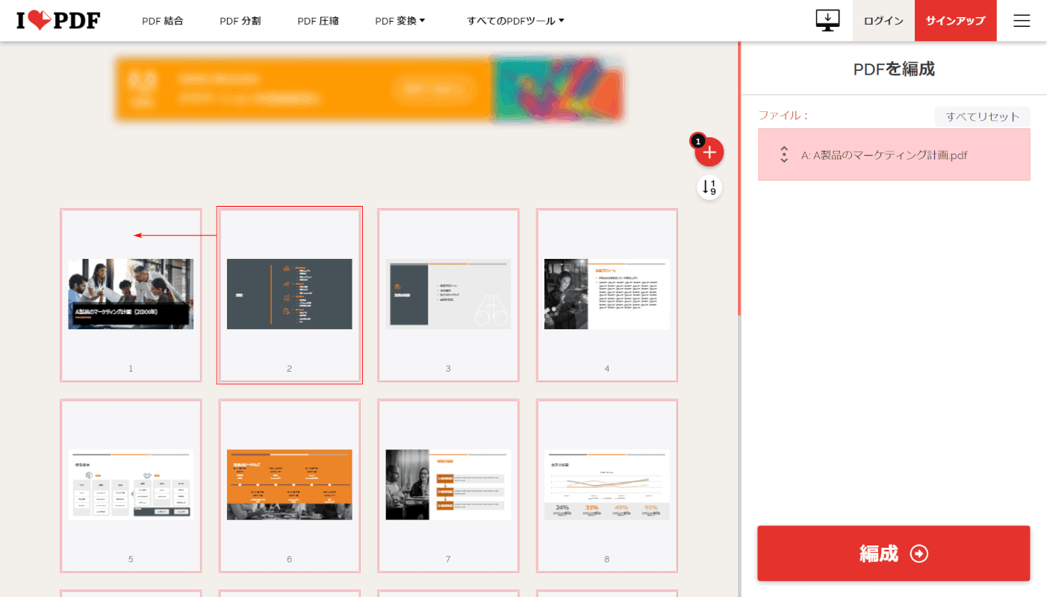This screenshot has width=1047, height=597.
Task: Open PDF 圧縮 menu item
Action: click(x=318, y=21)
